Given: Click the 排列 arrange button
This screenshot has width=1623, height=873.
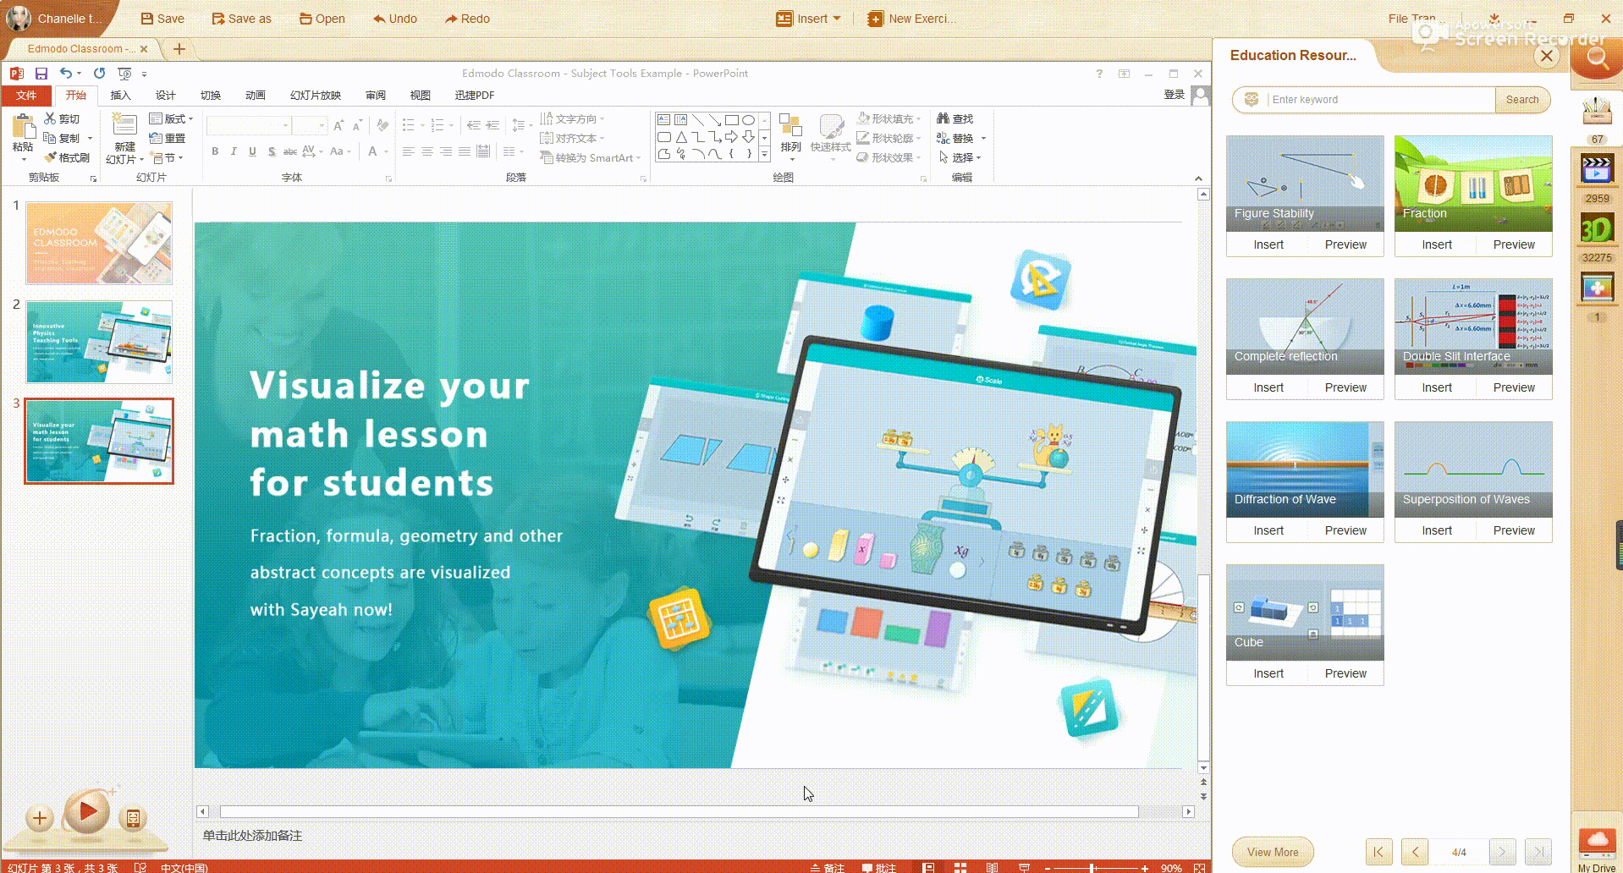Looking at the screenshot, I should click(x=790, y=138).
